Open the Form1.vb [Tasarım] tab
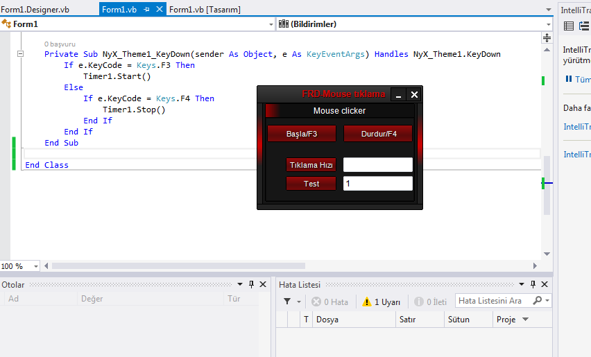 [205, 10]
